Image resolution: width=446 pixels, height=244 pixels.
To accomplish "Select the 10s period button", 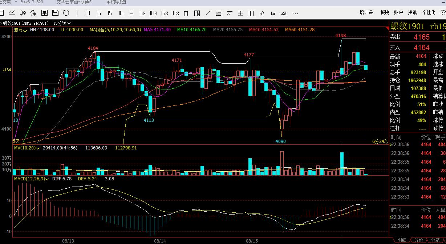I will pos(153,13).
